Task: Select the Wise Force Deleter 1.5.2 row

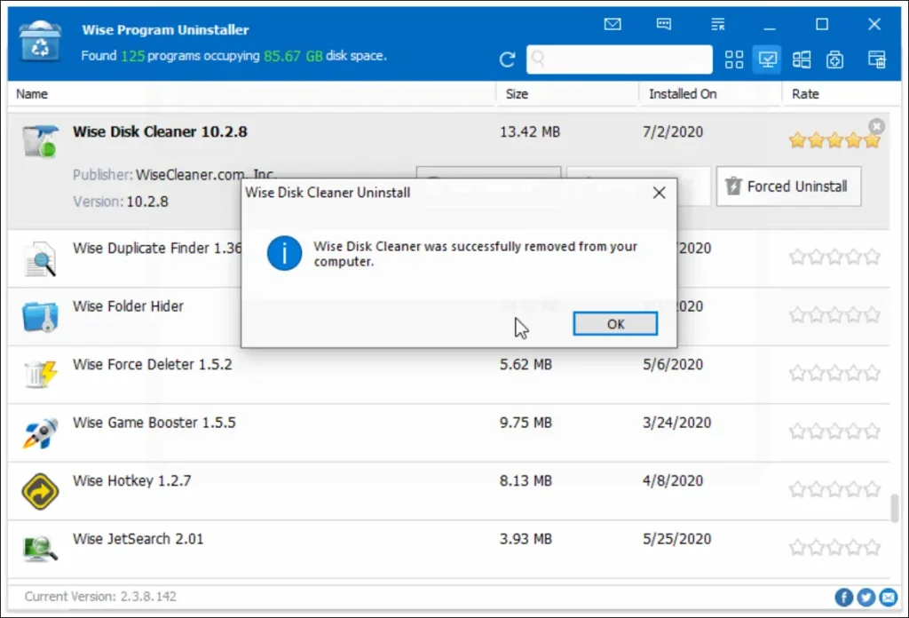Action: pyautogui.click(x=448, y=375)
